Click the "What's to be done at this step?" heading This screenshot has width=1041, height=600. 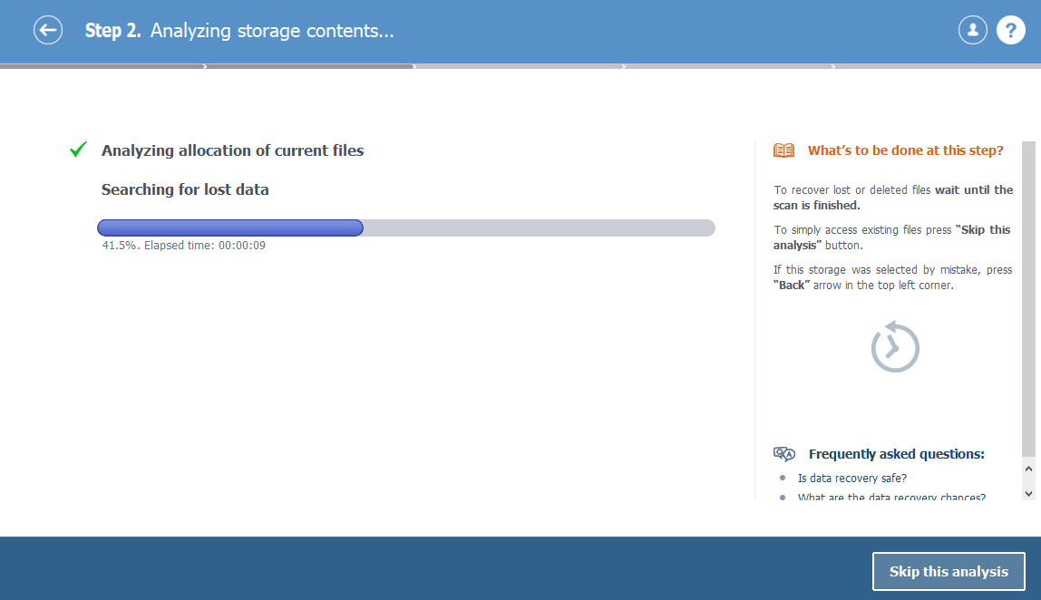click(x=906, y=150)
